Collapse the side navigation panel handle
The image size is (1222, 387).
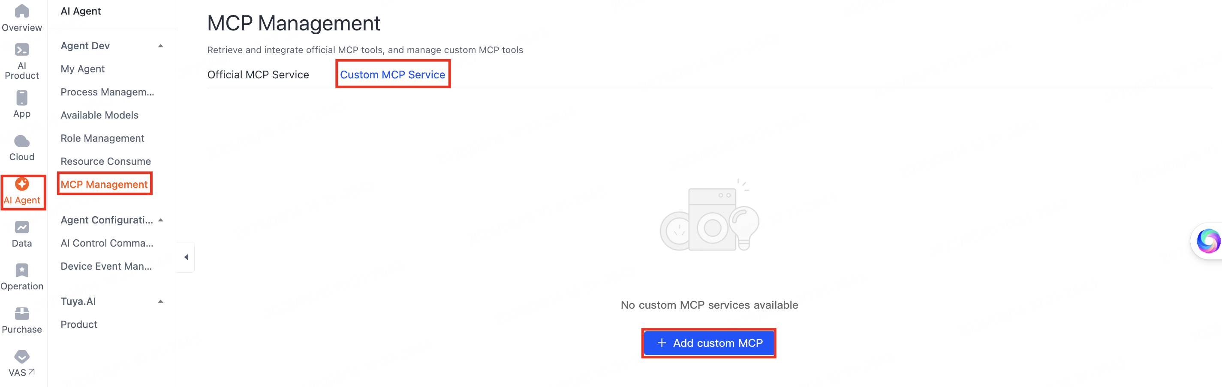pos(186,257)
